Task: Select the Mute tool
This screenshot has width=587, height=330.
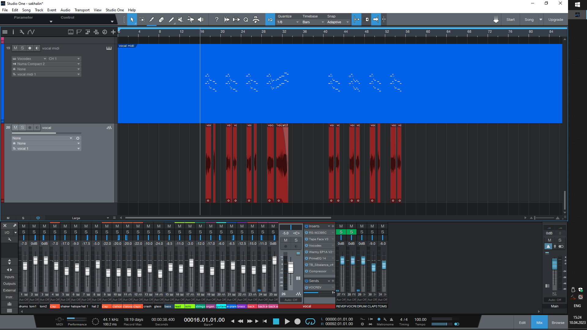Action: tap(181, 20)
